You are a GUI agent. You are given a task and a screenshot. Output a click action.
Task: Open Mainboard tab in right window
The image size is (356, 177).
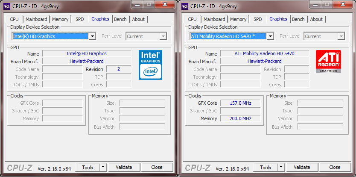click(x=214, y=19)
